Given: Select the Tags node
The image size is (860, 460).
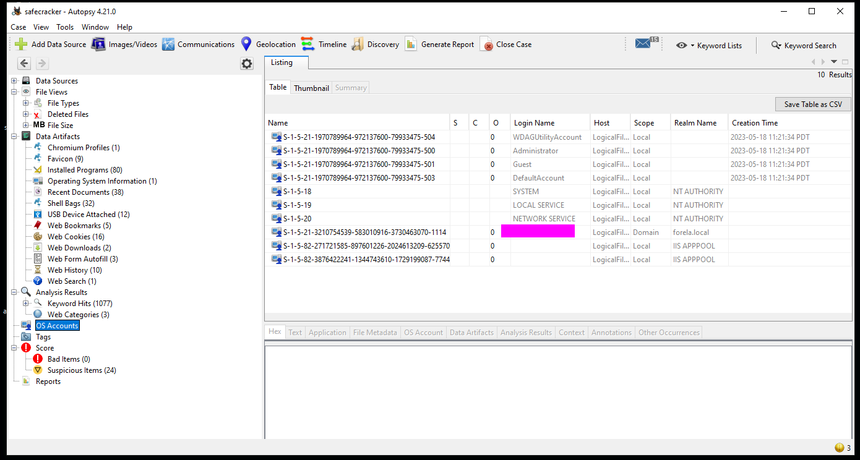Looking at the screenshot, I should click(x=43, y=337).
